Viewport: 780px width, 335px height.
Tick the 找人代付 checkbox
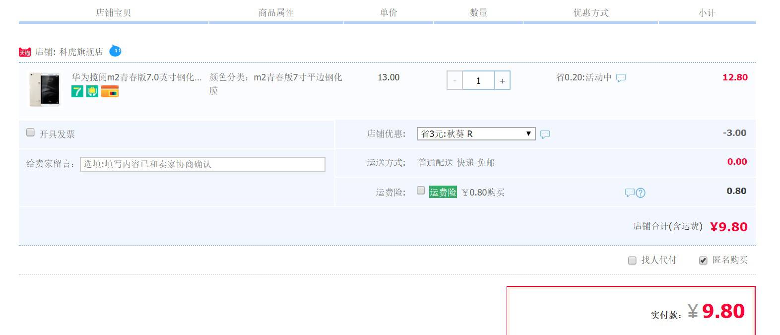pos(632,261)
